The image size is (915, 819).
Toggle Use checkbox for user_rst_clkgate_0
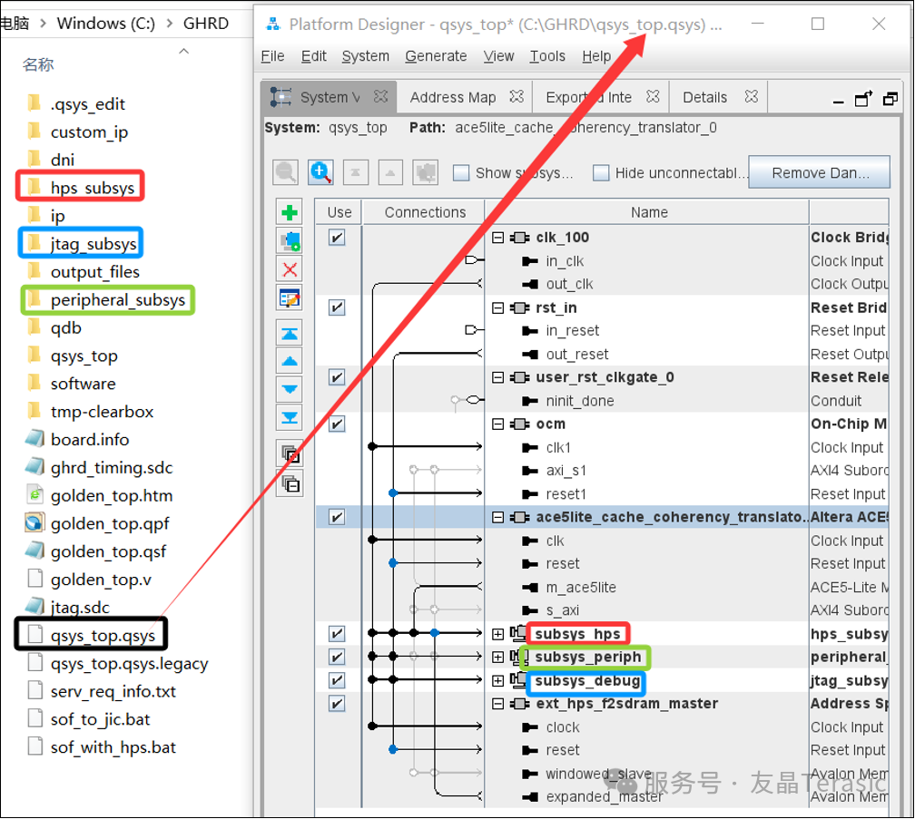click(x=337, y=377)
